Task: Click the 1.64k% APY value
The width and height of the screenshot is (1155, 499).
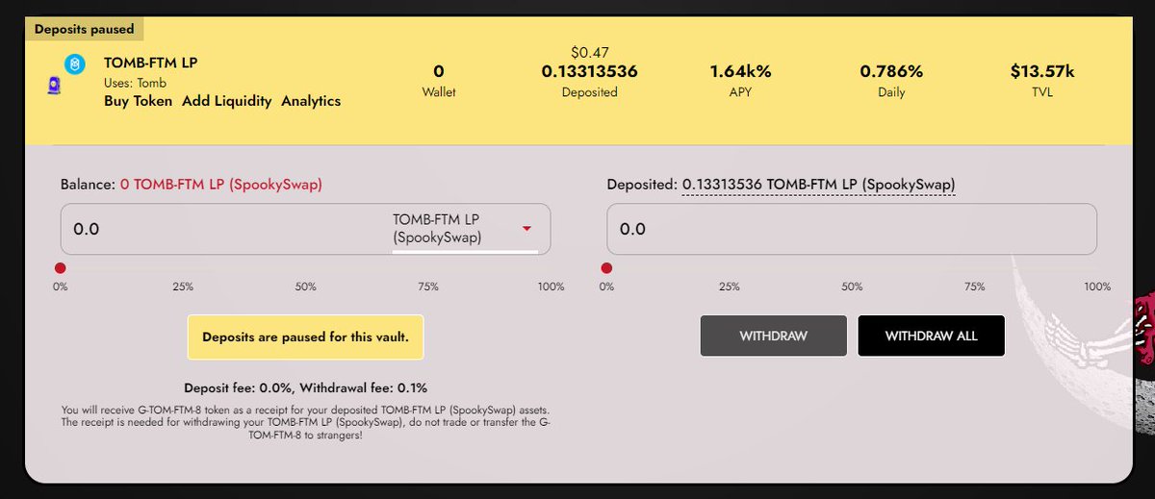Action: pyautogui.click(x=740, y=71)
